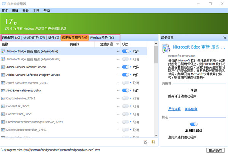Viewport: 228px width, 154px height.
Task: Click the Microsoft Edge 更新 服务 details title
Action: pos(199,47)
